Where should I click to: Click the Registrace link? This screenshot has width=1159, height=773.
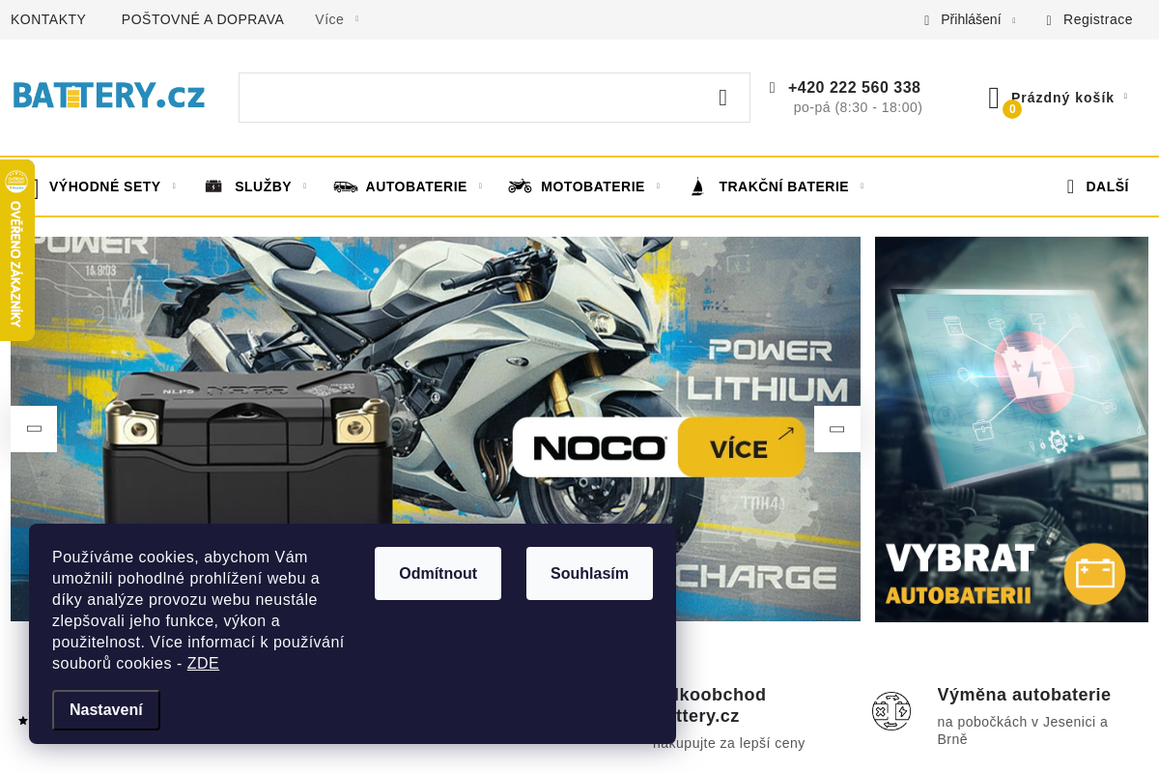[1097, 19]
